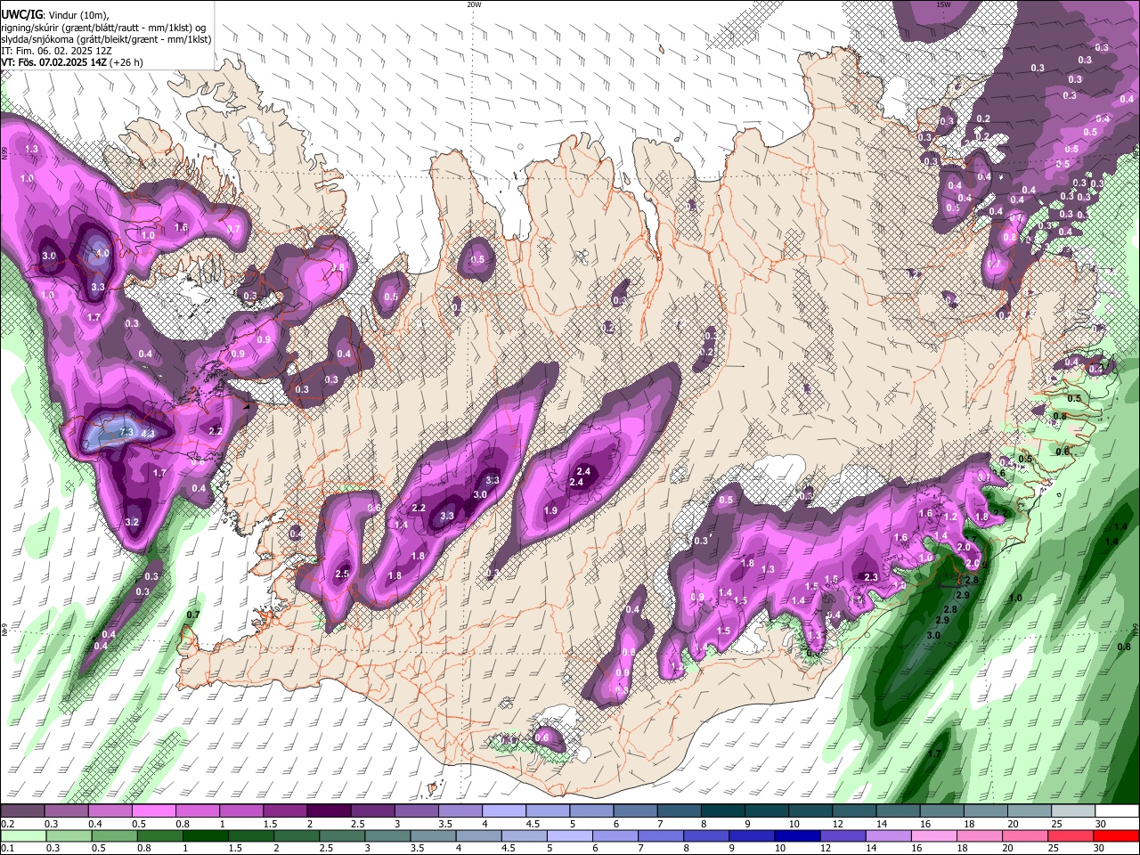Click the 'Vindur (10m)' header text

[80, 14]
